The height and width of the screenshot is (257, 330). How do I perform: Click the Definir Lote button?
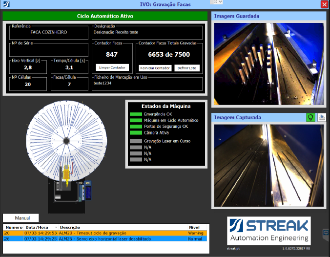[x=187, y=68]
